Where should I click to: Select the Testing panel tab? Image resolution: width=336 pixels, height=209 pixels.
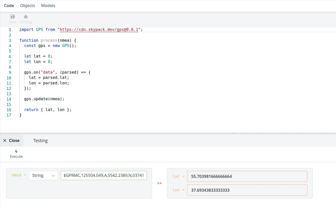pyautogui.click(x=40, y=140)
